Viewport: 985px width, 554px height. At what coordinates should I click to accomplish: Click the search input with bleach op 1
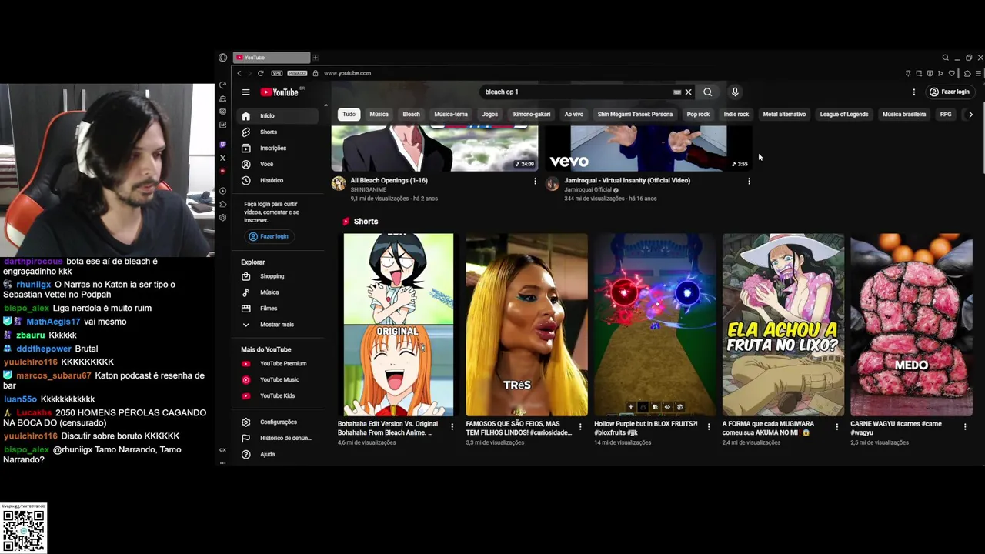[577, 92]
